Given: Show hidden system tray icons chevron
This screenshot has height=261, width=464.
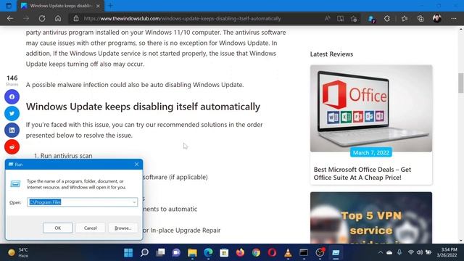Looking at the screenshot, I should [381, 253].
